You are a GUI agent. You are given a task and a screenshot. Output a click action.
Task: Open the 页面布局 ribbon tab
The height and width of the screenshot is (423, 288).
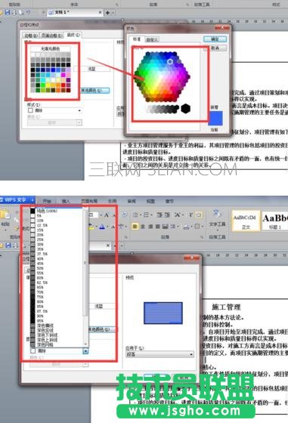tap(89, 201)
